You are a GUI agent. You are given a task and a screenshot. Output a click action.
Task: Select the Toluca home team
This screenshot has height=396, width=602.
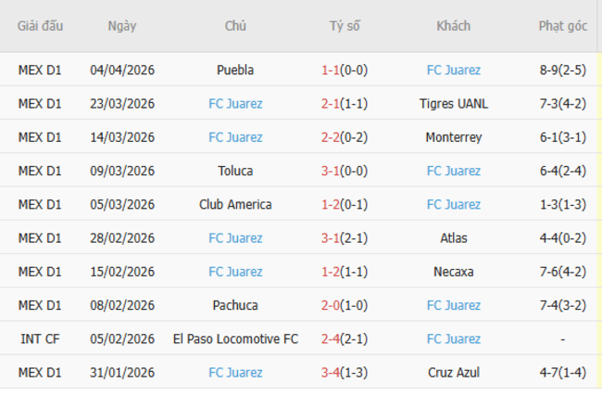(x=235, y=171)
